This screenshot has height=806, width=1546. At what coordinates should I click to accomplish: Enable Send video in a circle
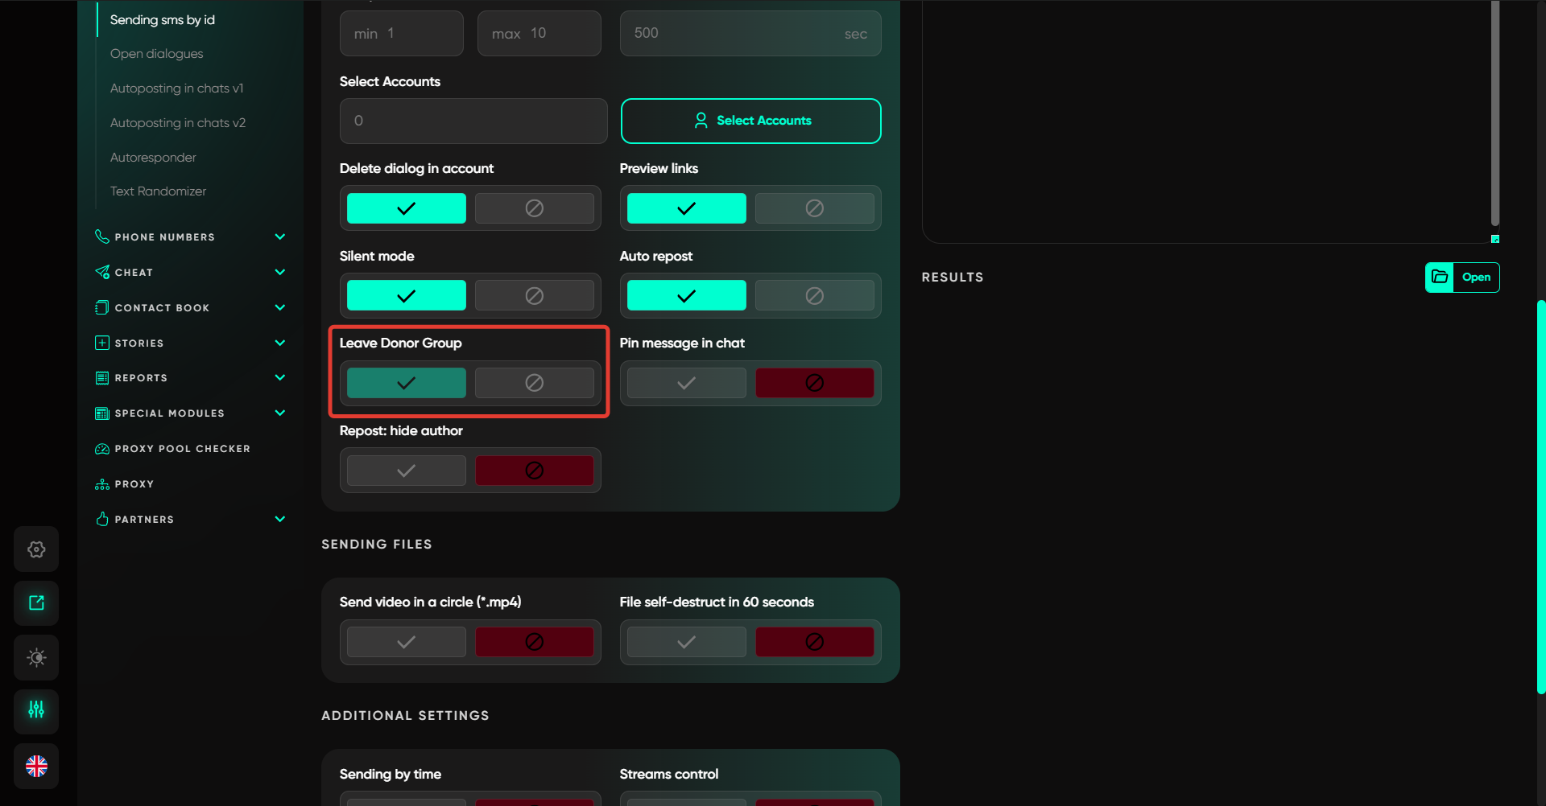(407, 642)
